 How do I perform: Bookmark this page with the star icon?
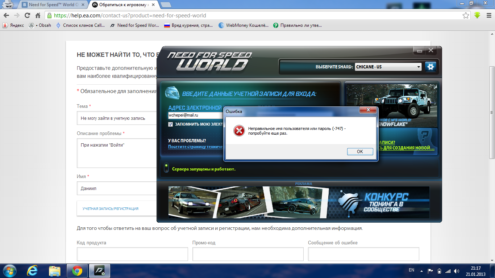pyautogui.click(x=466, y=16)
